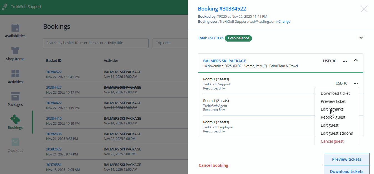Collapse the BALMERS SKI PACKAGE details
The height and width of the screenshot is (174, 374).
coord(356,61)
